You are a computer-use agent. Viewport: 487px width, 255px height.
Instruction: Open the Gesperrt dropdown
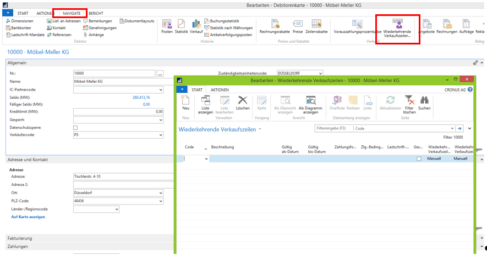click(161, 120)
